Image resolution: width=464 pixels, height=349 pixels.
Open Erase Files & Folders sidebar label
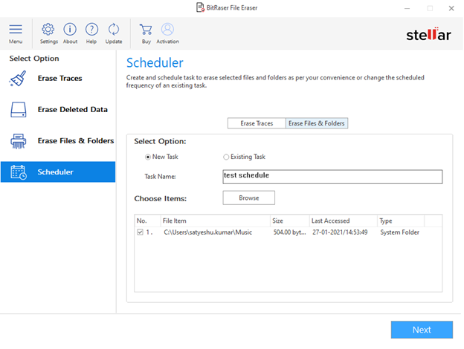tap(76, 141)
